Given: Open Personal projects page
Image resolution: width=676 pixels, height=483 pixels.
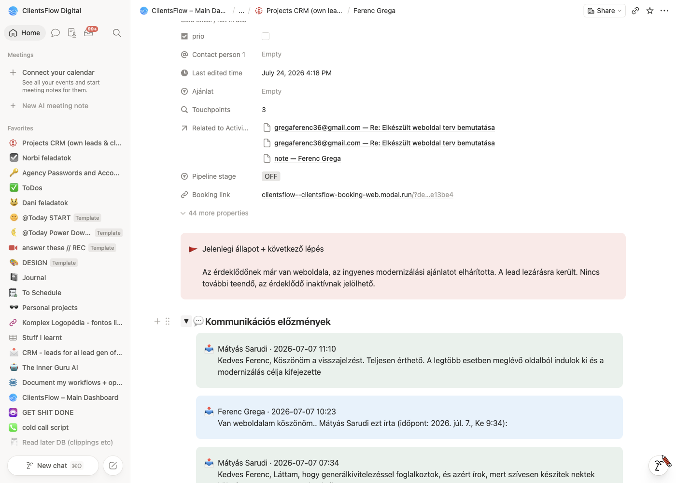Looking at the screenshot, I should pos(65,308).
